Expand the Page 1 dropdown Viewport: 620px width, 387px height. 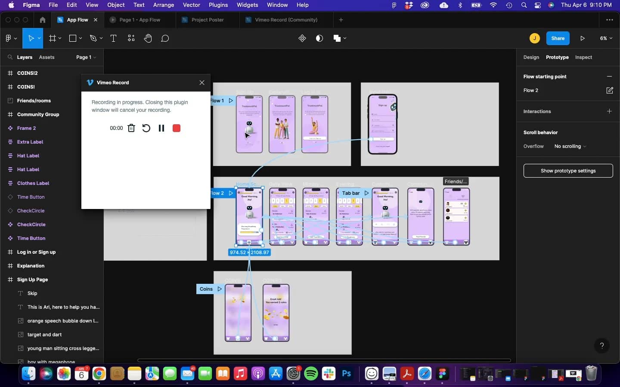[x=86, y=57]
